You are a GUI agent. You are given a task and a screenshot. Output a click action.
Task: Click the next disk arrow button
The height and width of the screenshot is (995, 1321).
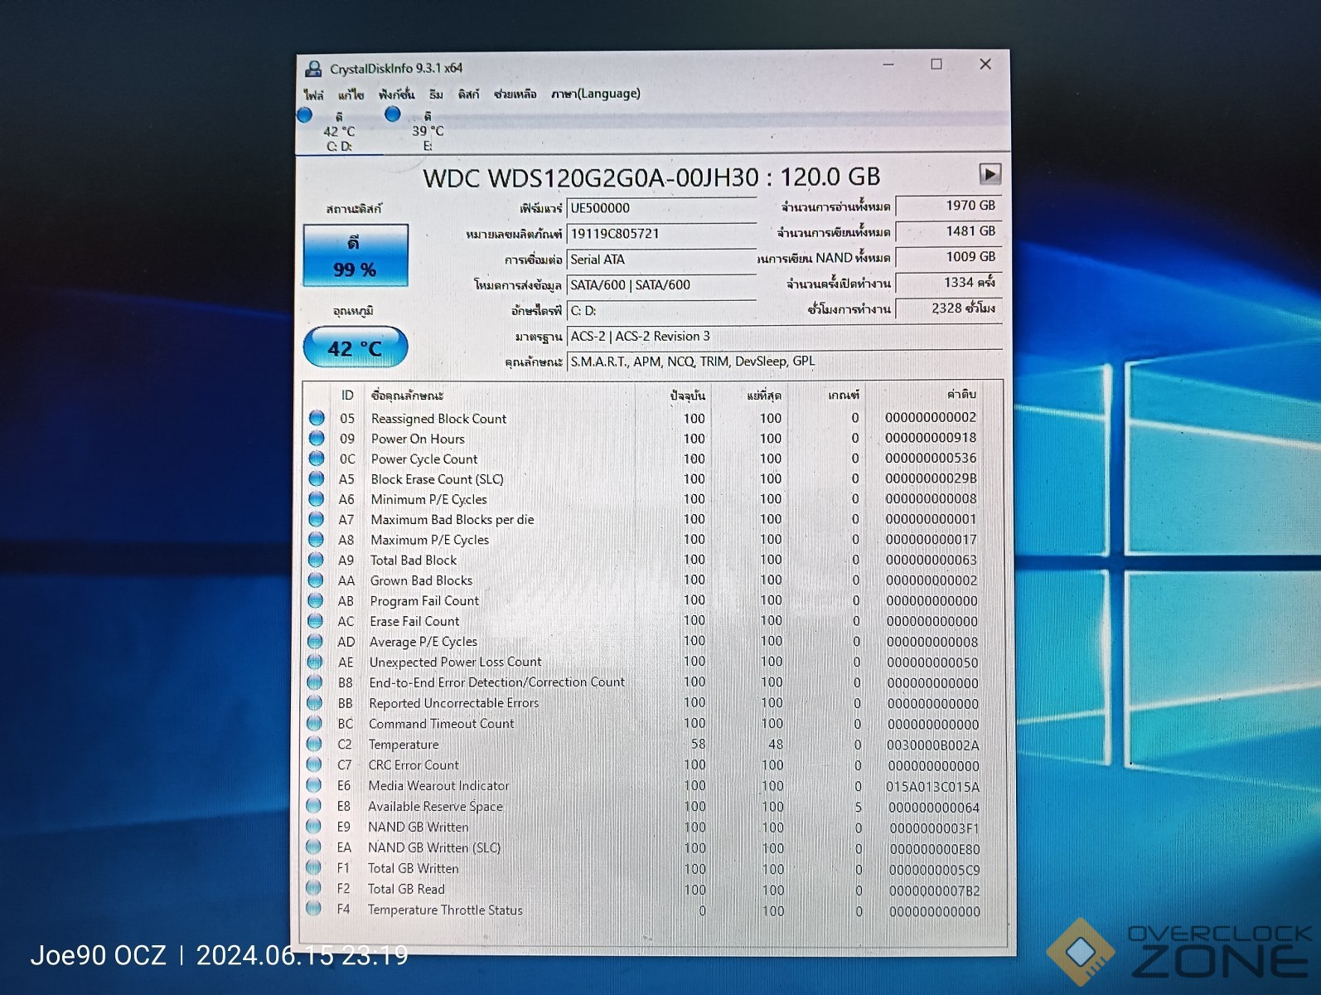990,174
